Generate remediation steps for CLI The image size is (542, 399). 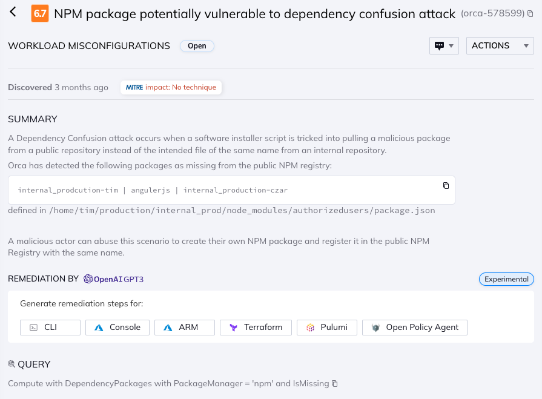coord(50,327)
